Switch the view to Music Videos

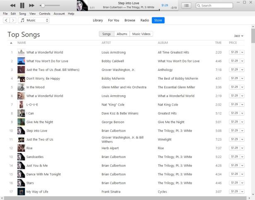tap(141, 34)
